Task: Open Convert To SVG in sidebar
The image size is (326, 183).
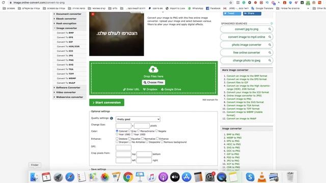Action: coord(65,65)
